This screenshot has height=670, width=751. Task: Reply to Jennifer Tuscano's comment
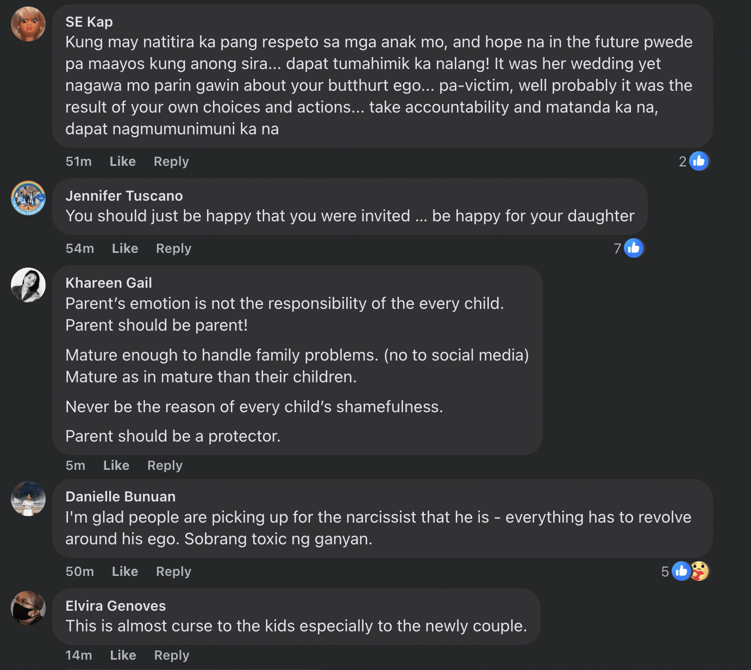point(173,249)
